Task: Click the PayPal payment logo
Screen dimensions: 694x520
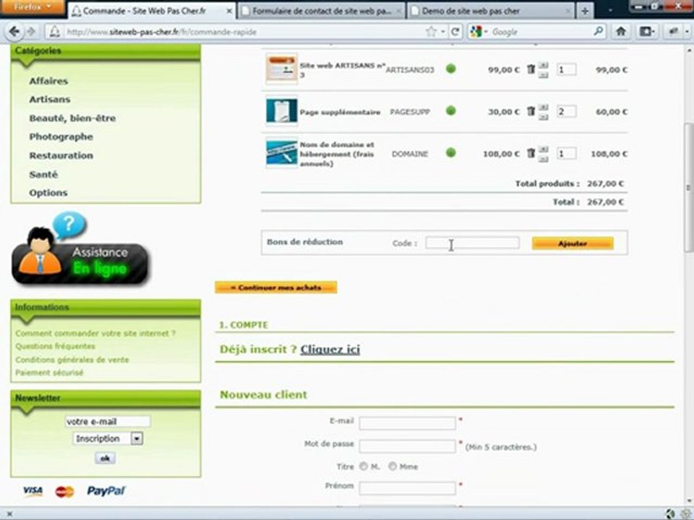Action: [x=106, y=491]
